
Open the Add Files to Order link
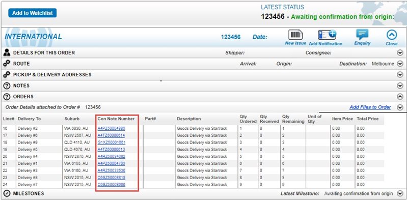(370, 107)
